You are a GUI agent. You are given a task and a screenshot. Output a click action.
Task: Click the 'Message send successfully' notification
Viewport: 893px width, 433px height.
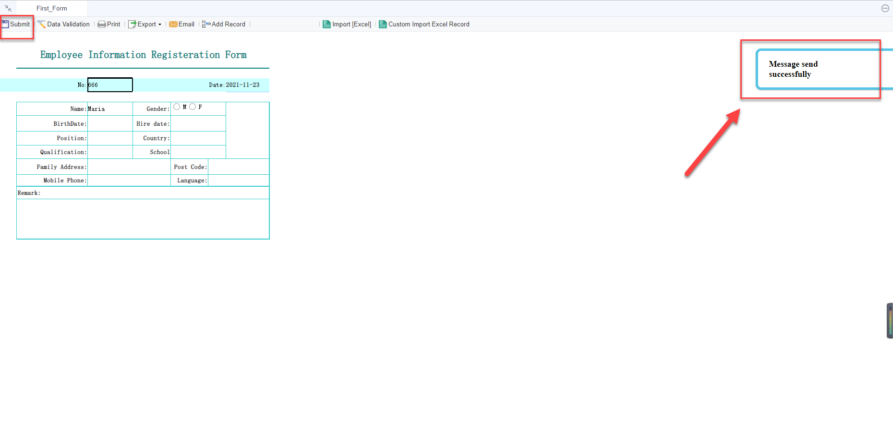coord(824,69)
